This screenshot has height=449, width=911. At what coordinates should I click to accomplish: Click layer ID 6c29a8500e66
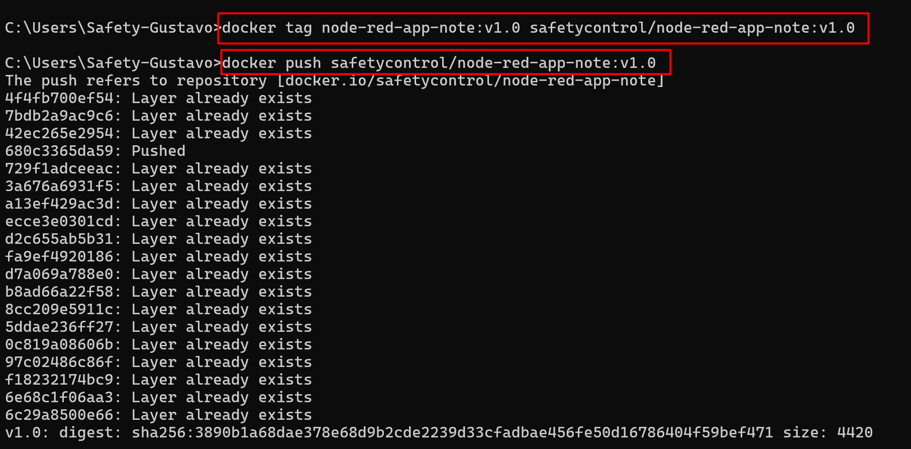[x=59, y=415]
